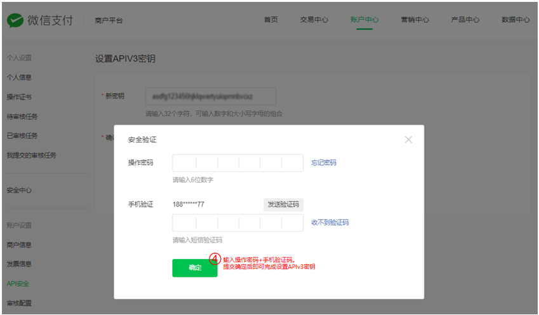The height and width of the screenshot is (315, 539).
Task: Select API安全 in the sidebar
Action: point(18,283)
